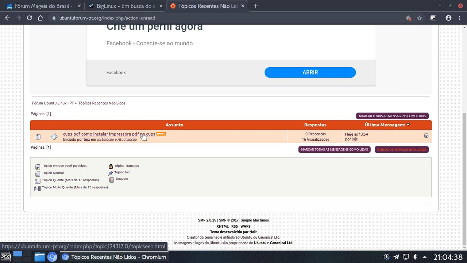The image size is (467, 263).
Task: Open the virtual desktop pager in taskbar
Action: coord(23,257)
